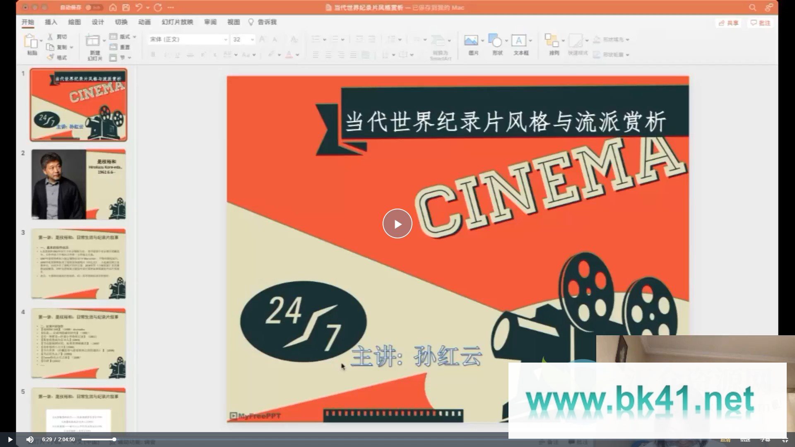Click the small play button in the player bar
The height and width of the screenshot is (447, 795).
coord(10,440)
